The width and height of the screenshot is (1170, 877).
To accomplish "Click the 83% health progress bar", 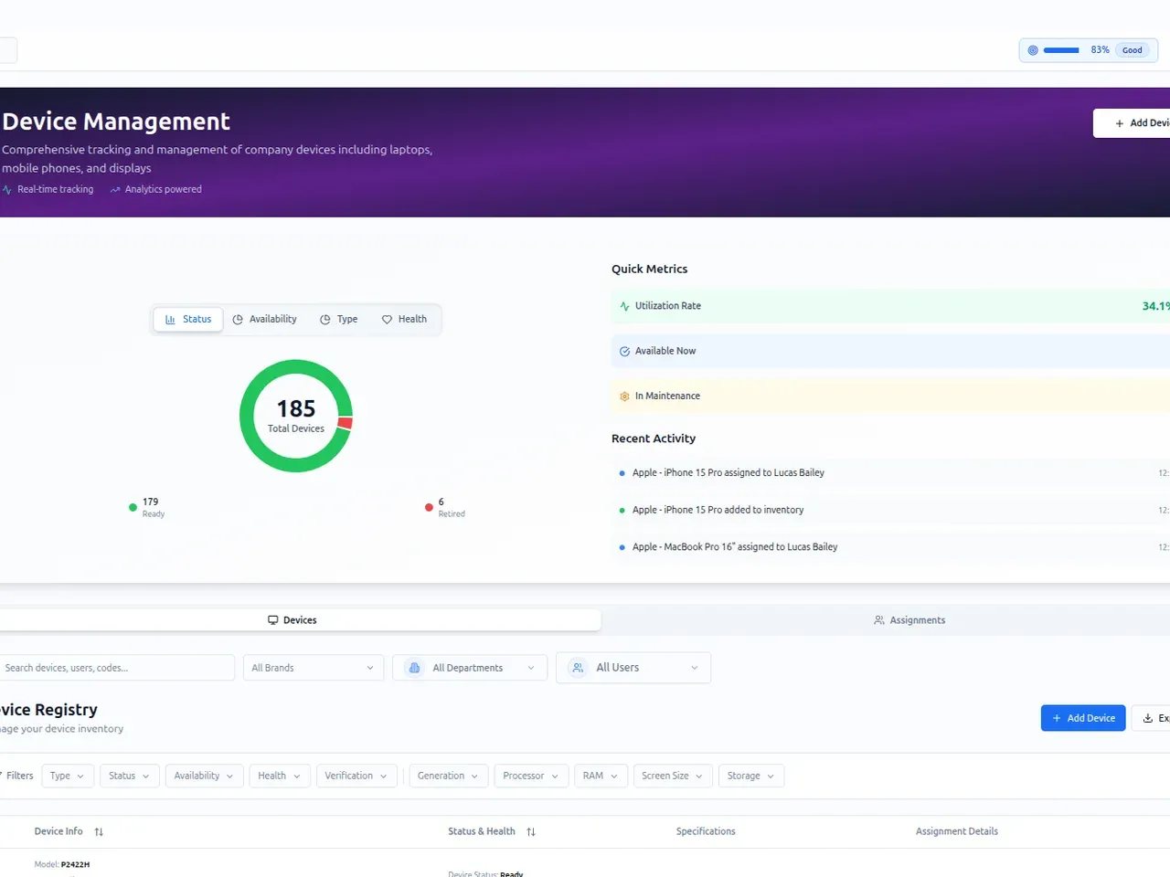I will 1061,50.
